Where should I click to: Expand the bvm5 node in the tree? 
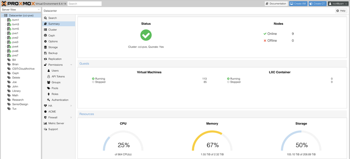click(6, 29)
